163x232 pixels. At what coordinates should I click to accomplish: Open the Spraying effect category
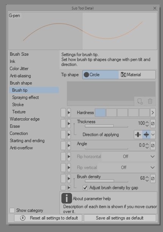pos(25,97)
